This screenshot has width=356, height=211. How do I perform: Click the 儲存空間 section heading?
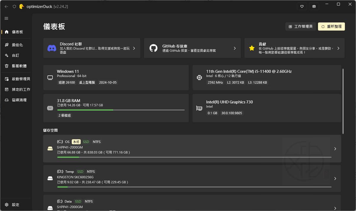(50, 130)
